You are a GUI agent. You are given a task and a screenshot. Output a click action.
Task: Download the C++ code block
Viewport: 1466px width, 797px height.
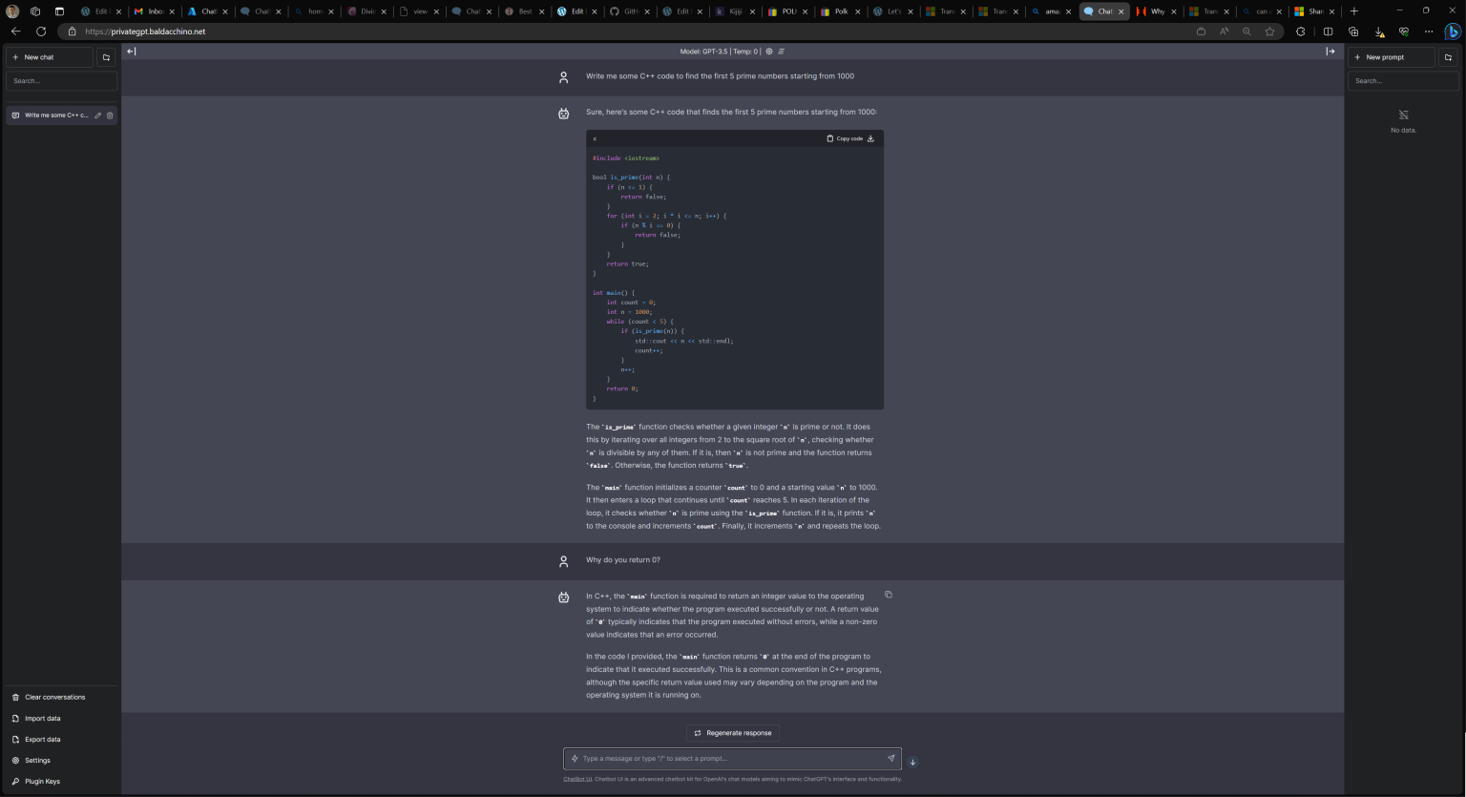(x=870, y=138)
